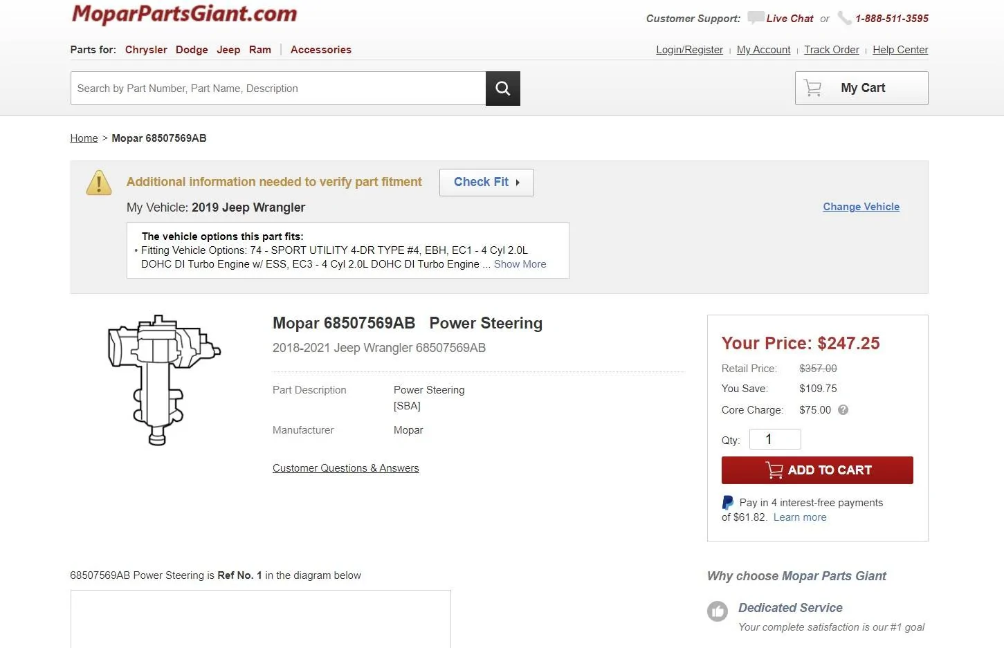Click the search magnifier button
This screenshot has height=648, width=1004.
click(503, 89)
